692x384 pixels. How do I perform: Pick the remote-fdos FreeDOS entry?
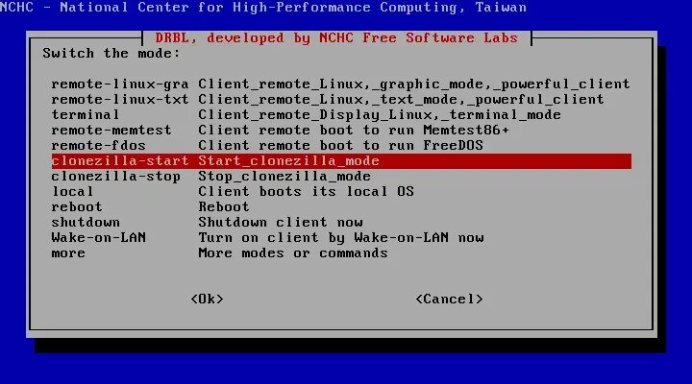[x=341, y=146]
